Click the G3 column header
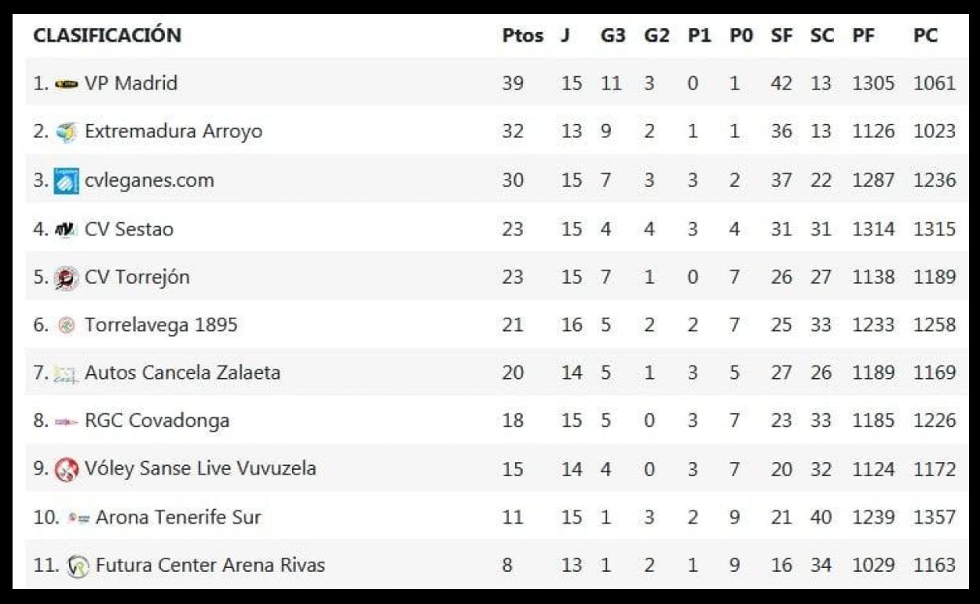Screen dimensions: 980x604 pyautogui.click(x=612, y=36)
